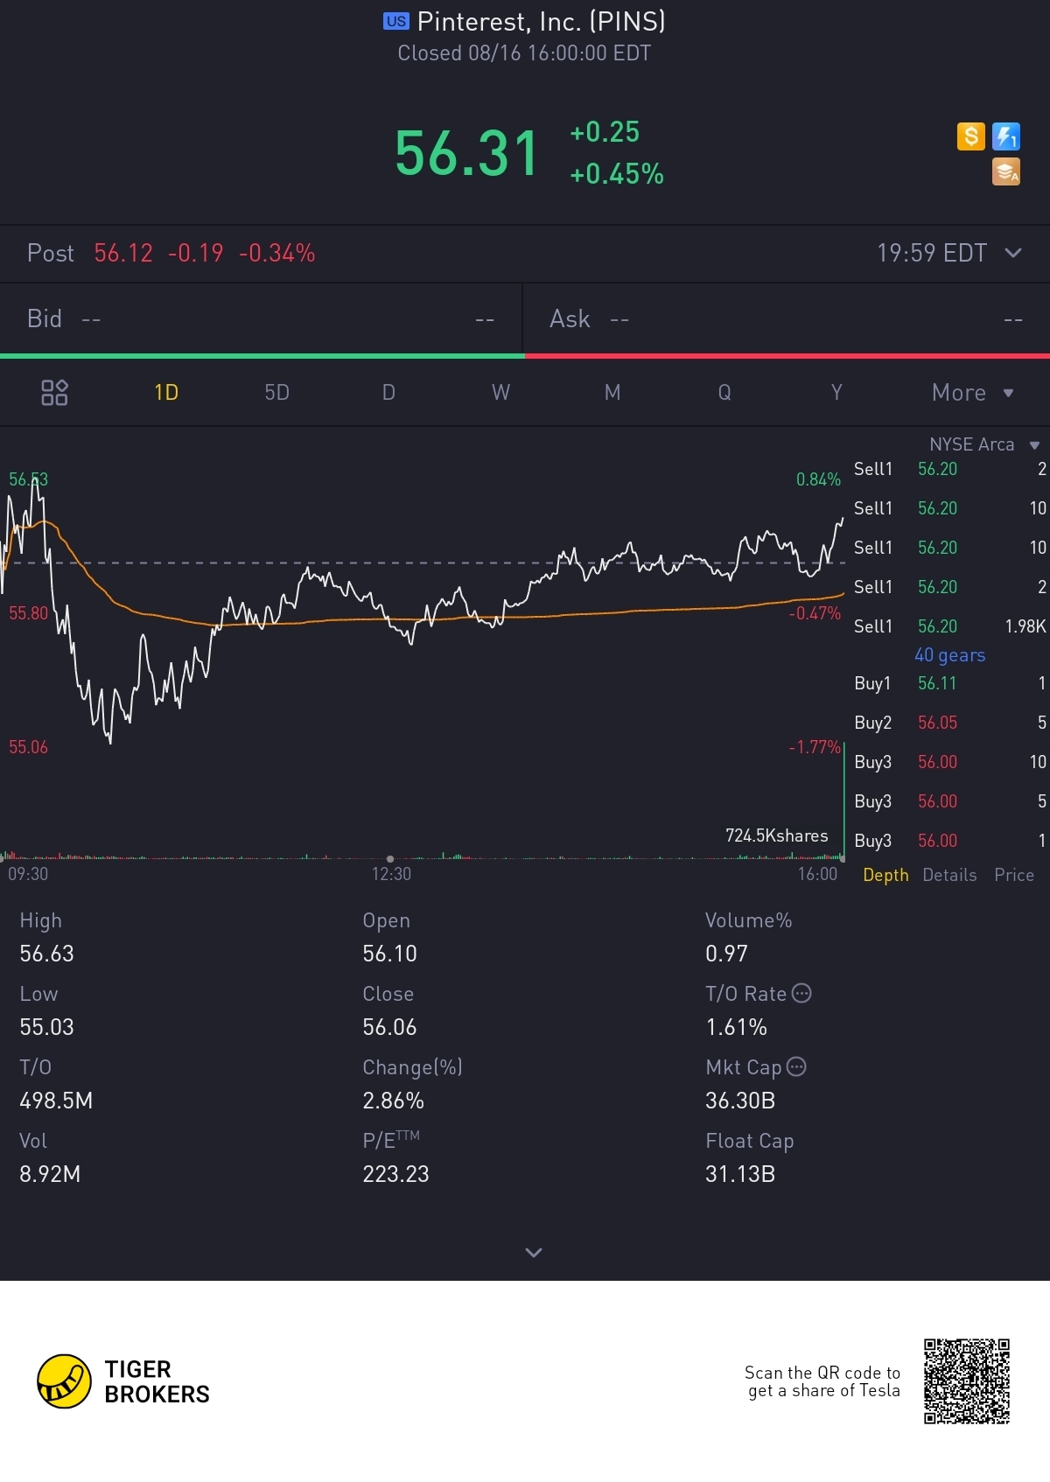Open the More chart periods dropdown
This screenshot has width=1050, height=1482.
[x=972, y=393]
